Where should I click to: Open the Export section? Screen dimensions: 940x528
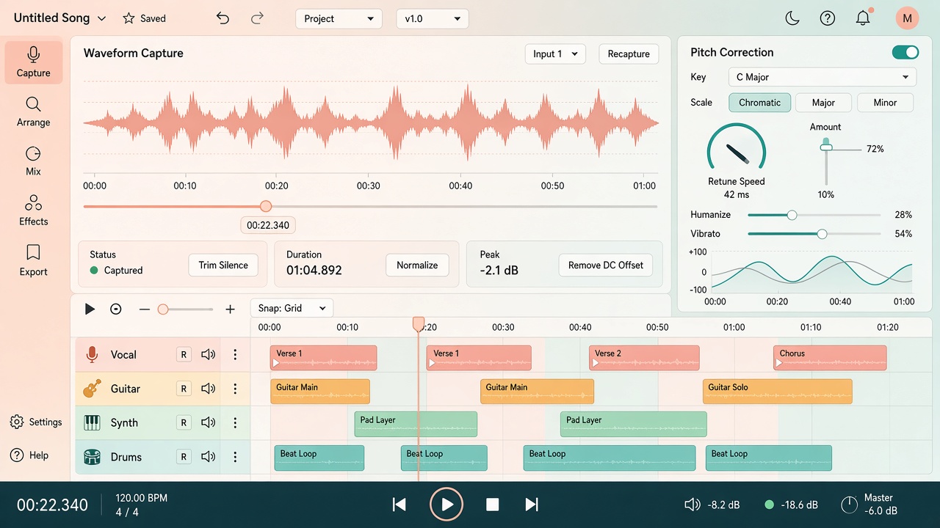click(34, 261)
